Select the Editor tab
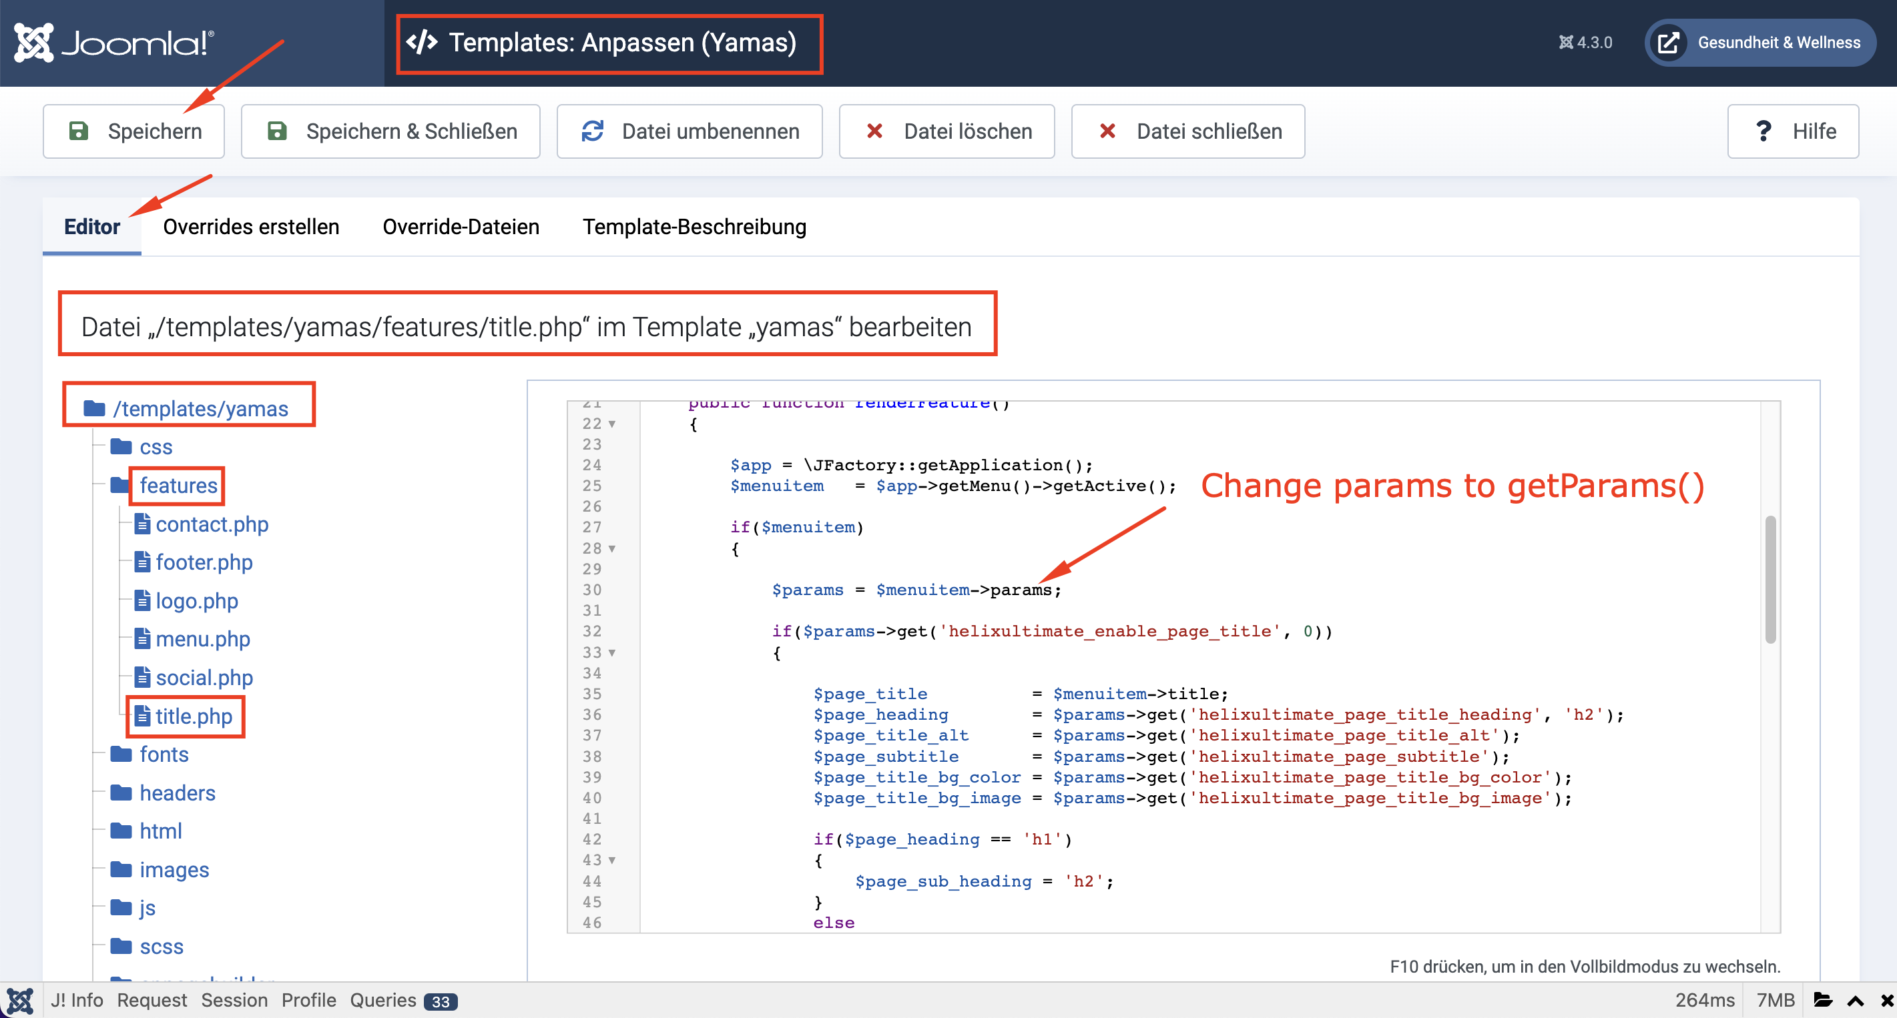This screenshot has width=1897, height=1018. pyautogui.click(x=92, y=227)
